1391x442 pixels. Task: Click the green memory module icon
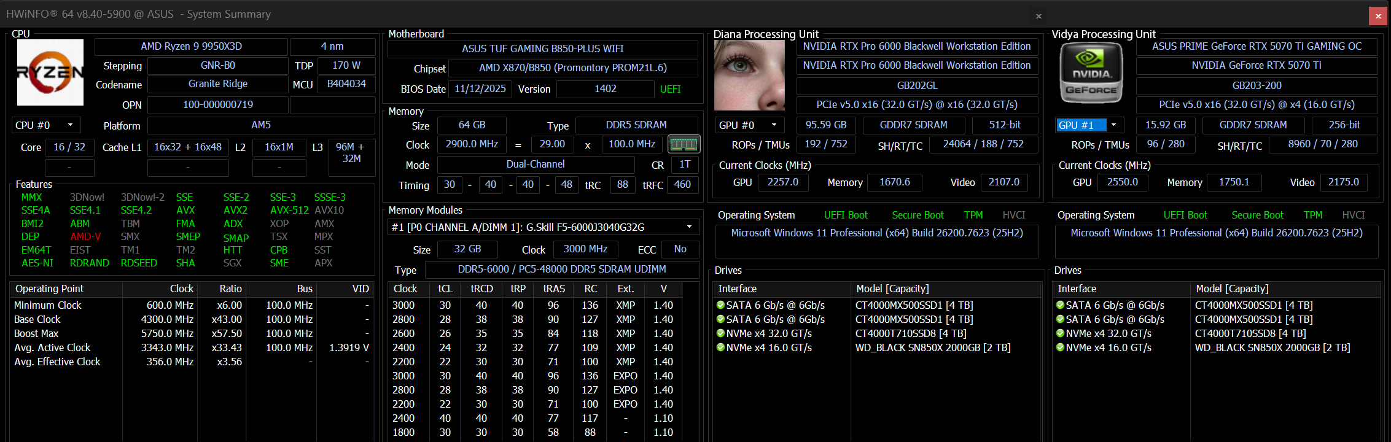(684, 144)
